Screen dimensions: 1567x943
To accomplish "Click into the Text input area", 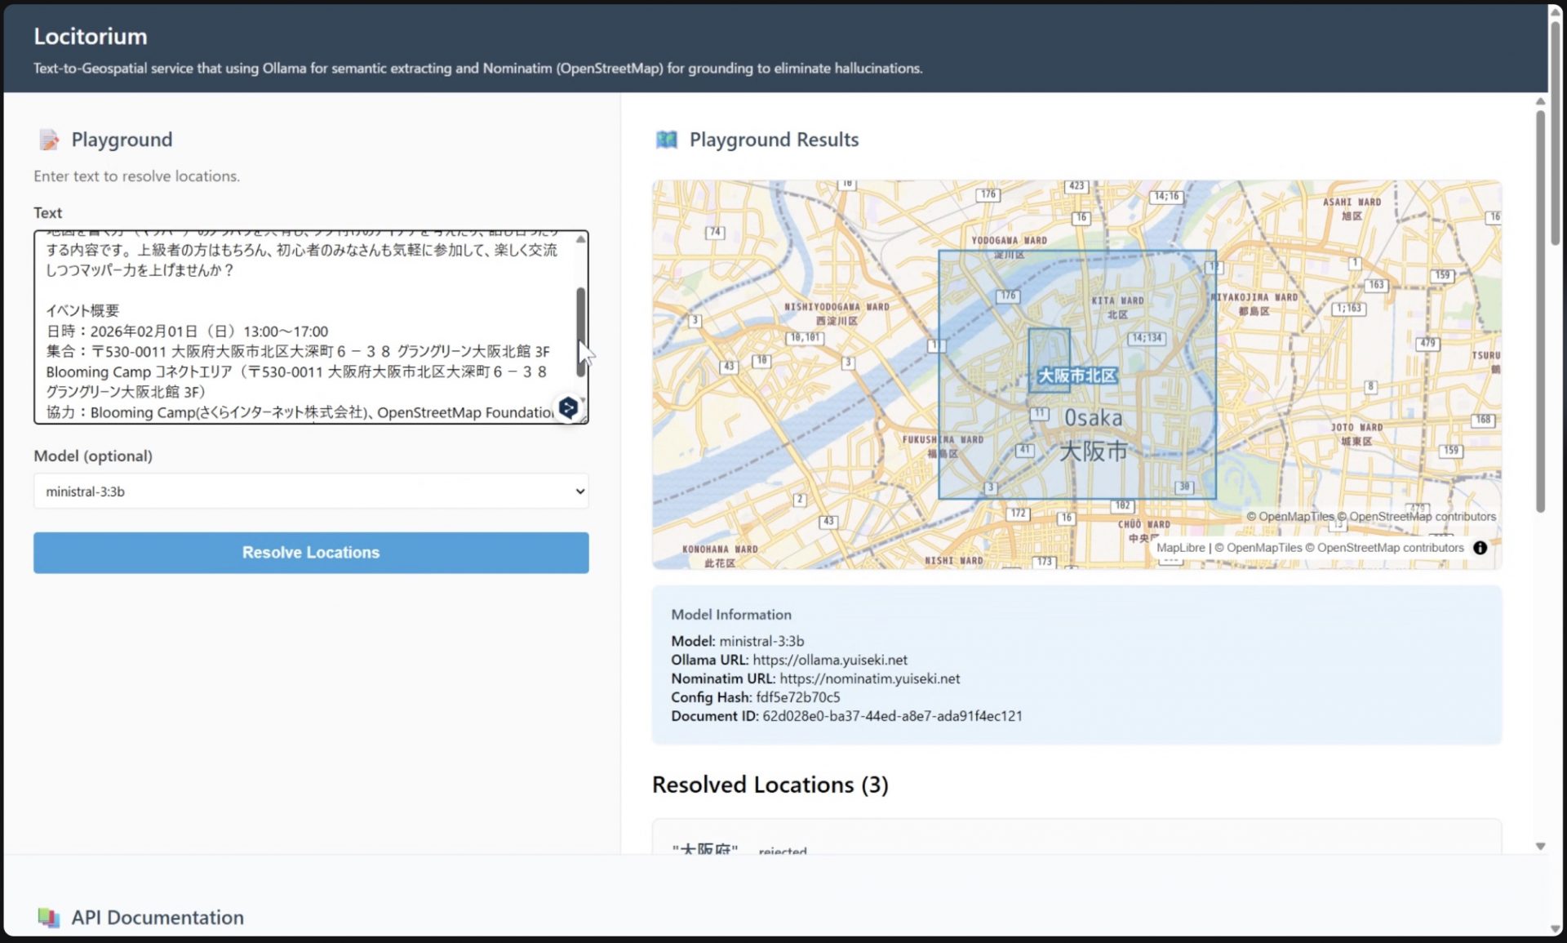I will [x=302, y=327].
